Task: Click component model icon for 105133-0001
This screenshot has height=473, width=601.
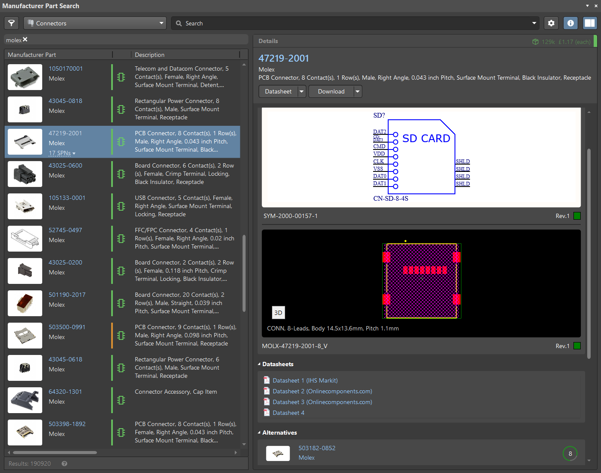Action: [x=121, y=206]
